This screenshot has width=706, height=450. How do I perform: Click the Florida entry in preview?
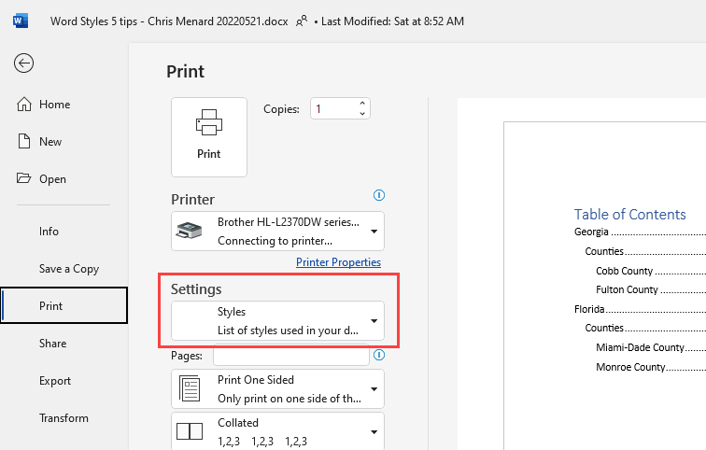pos(589,309)
